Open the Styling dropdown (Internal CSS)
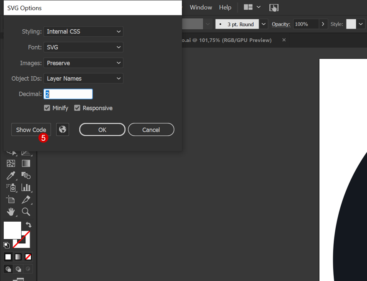This screenshot has height=281, width=367. [x=83, y=31]
